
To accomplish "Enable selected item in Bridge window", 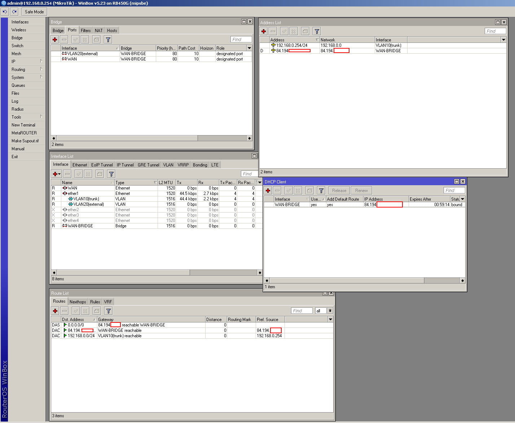I will pyautogui.click(x=75, y=40).
